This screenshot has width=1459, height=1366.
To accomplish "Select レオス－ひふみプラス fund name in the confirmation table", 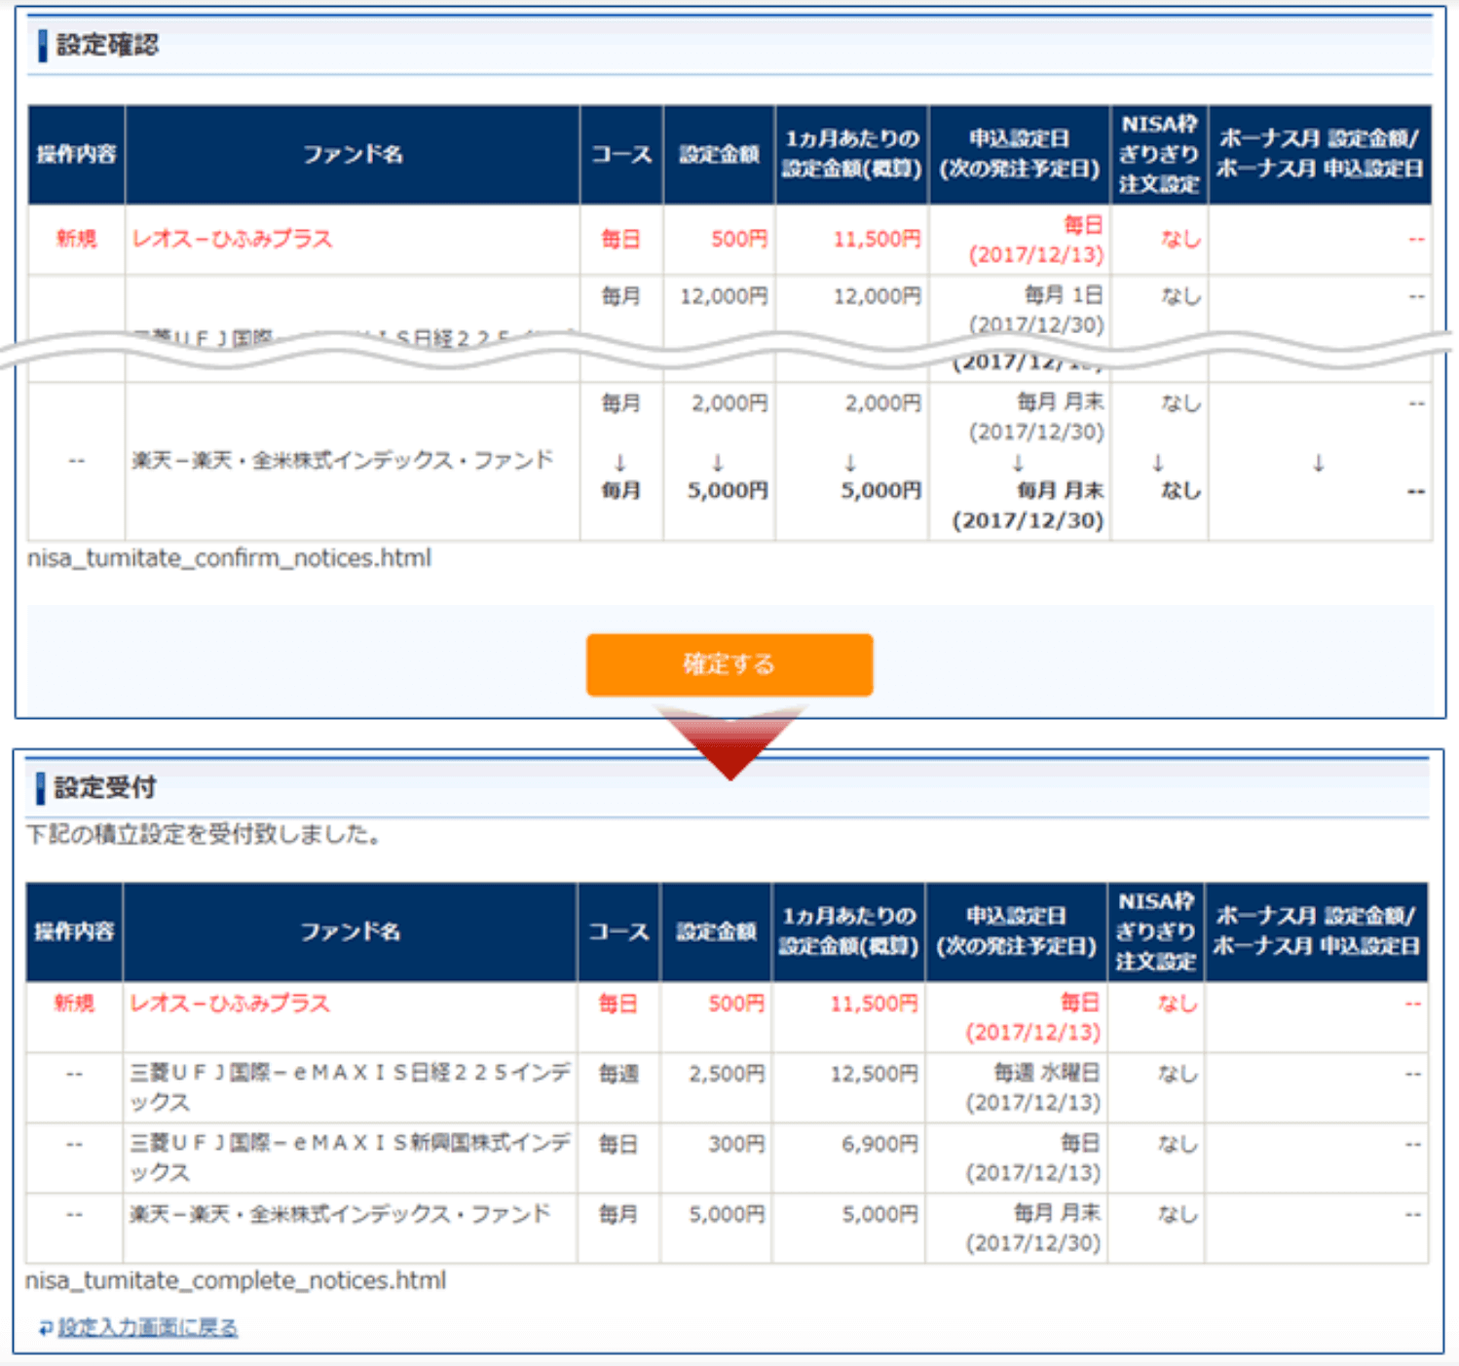I will pyautogui.click(x=234, y=239).
